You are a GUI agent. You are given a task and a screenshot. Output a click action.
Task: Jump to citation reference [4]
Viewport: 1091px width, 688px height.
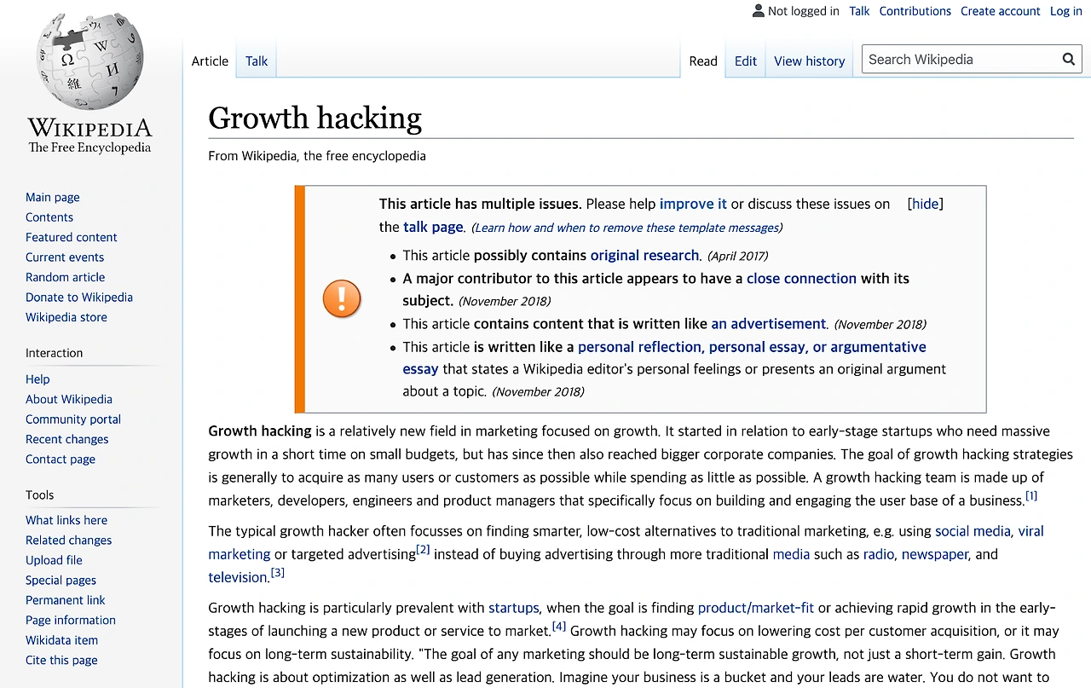point(559,627)
